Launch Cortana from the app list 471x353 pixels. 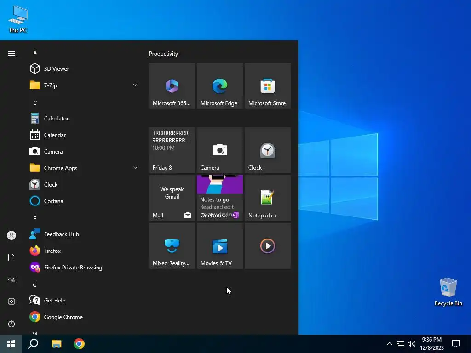click(84, 201)
